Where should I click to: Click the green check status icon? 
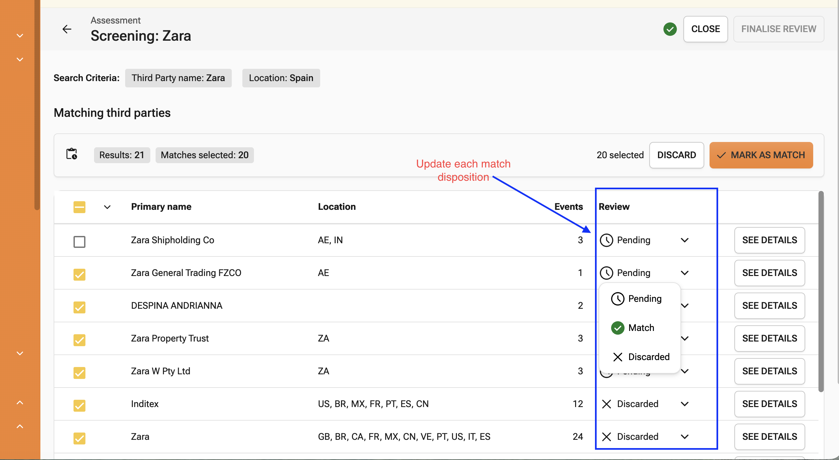click(x=670, y=29)
